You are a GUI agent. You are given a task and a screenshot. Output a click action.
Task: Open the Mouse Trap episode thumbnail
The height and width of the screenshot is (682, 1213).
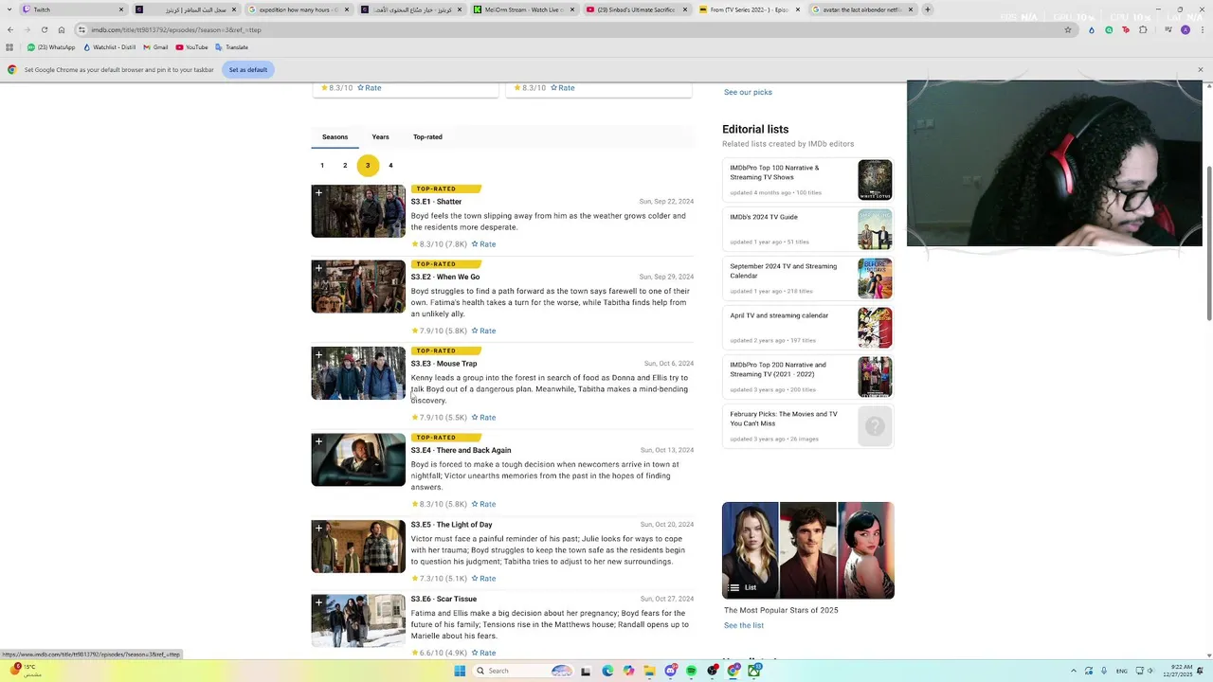[x=358, y=373]
